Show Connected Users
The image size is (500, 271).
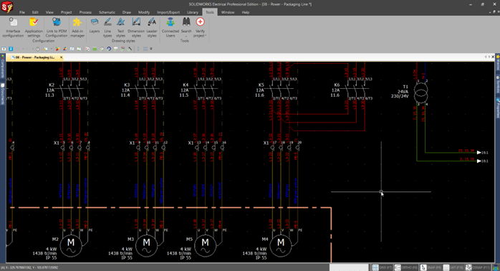point(170,27)
